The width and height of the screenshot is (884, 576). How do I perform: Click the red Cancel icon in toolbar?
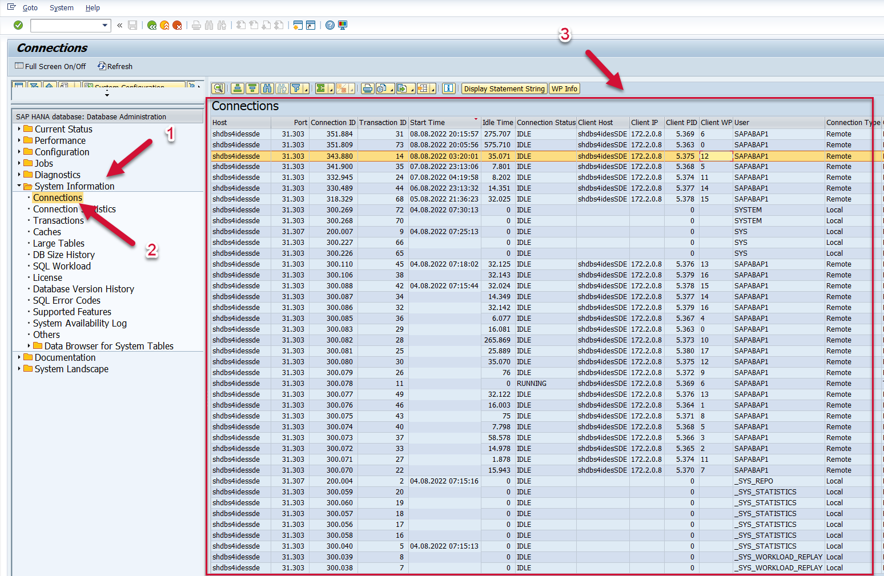coord(177,25)
